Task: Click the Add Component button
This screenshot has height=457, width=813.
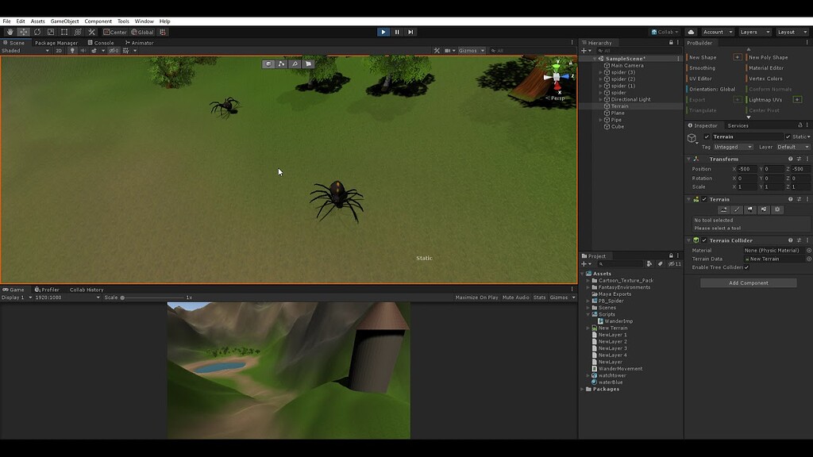Action: pyautogui.click(x=747, y=282)
